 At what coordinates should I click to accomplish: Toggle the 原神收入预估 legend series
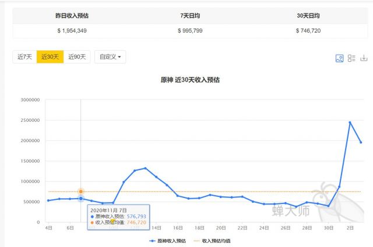click(167, 241)
